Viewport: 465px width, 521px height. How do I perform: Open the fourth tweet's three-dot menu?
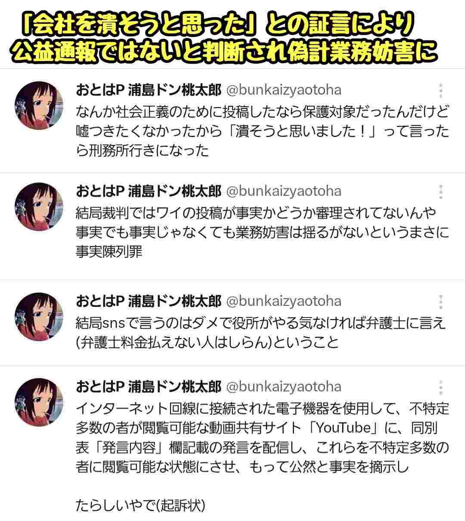[x=440, y=387]
